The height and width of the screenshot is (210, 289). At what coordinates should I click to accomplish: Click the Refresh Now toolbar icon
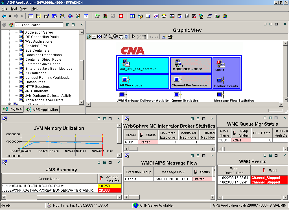coord(97,16)
